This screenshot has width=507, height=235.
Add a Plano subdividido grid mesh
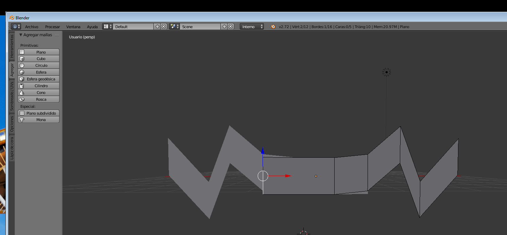[x=38, y=113]
